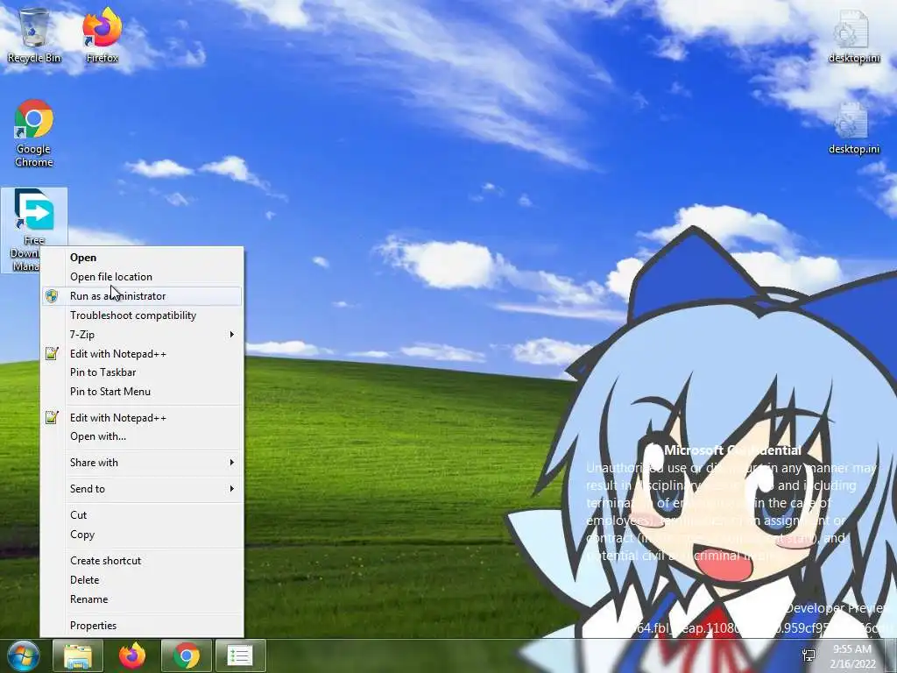Image resolution: width=897 pixels, height=673 pixels.
Task: Choose Pin to Taskbar
Action: point(142,372)
